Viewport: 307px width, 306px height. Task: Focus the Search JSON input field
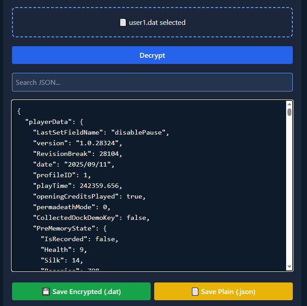(x=152, y=82)
